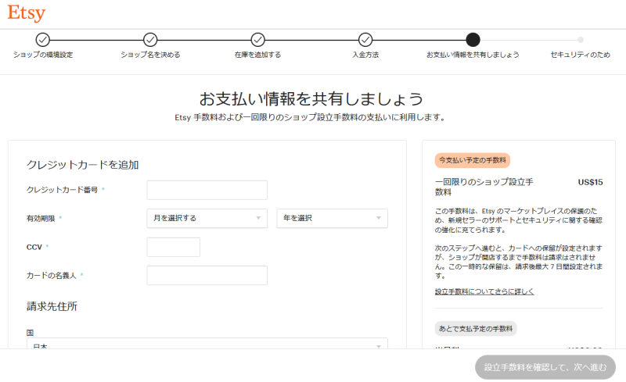Screen dimensions: 626x382
Task: Click the ショップの環境設定 step checkmark circle
Action: point(43,40)
